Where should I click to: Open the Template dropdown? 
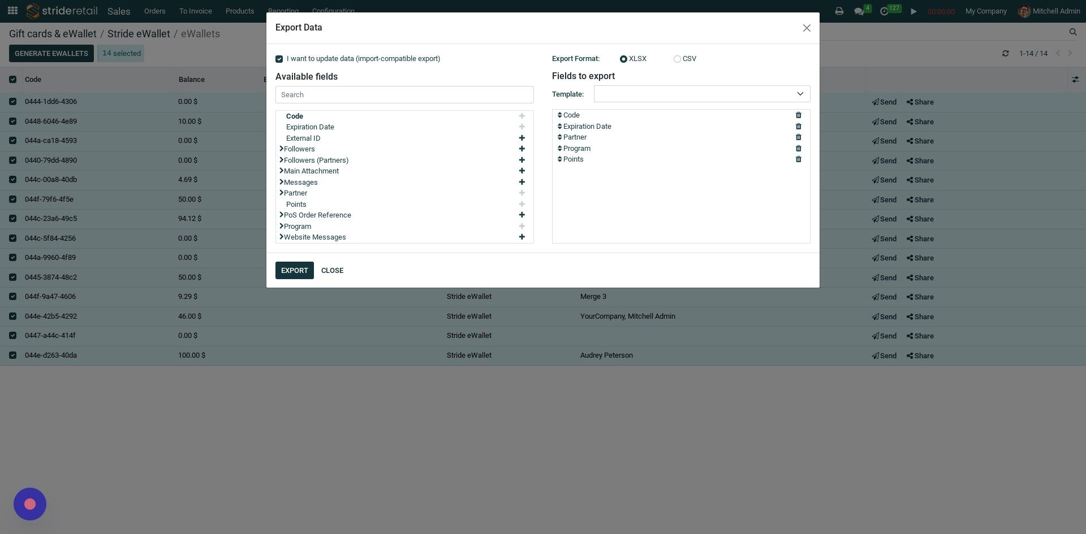point(701,94)
